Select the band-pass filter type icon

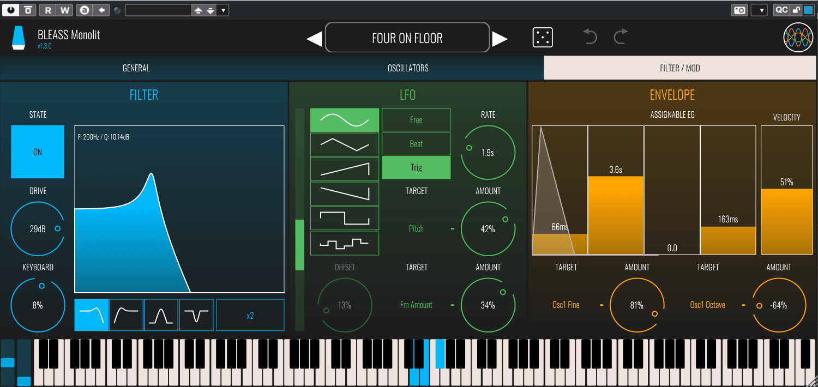(x=161, y=315)
